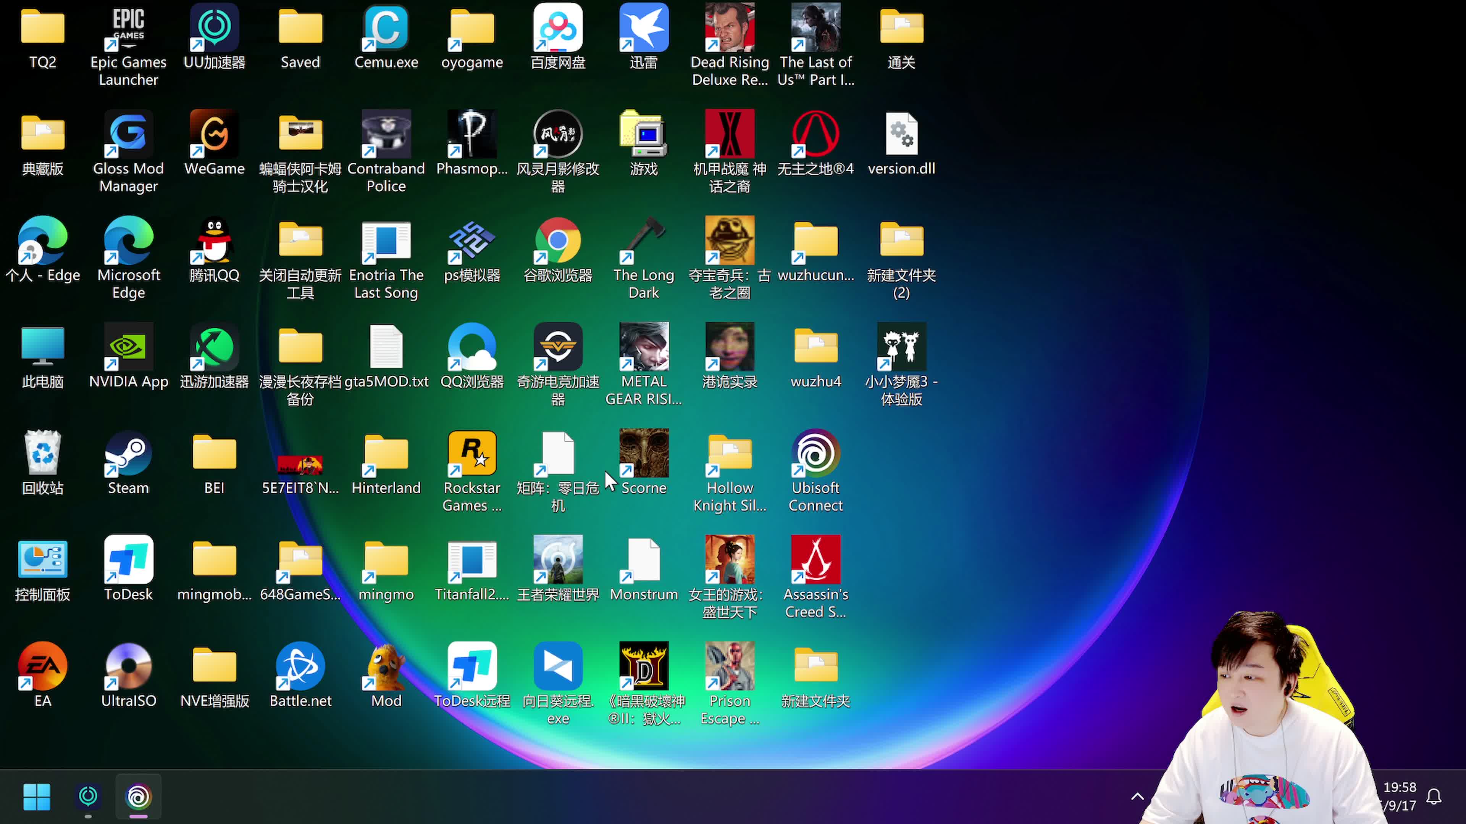Open the notification center bell
The width and height of the screenshot is (1466, 824).
pyautogui.click(x=1434, y=797)
